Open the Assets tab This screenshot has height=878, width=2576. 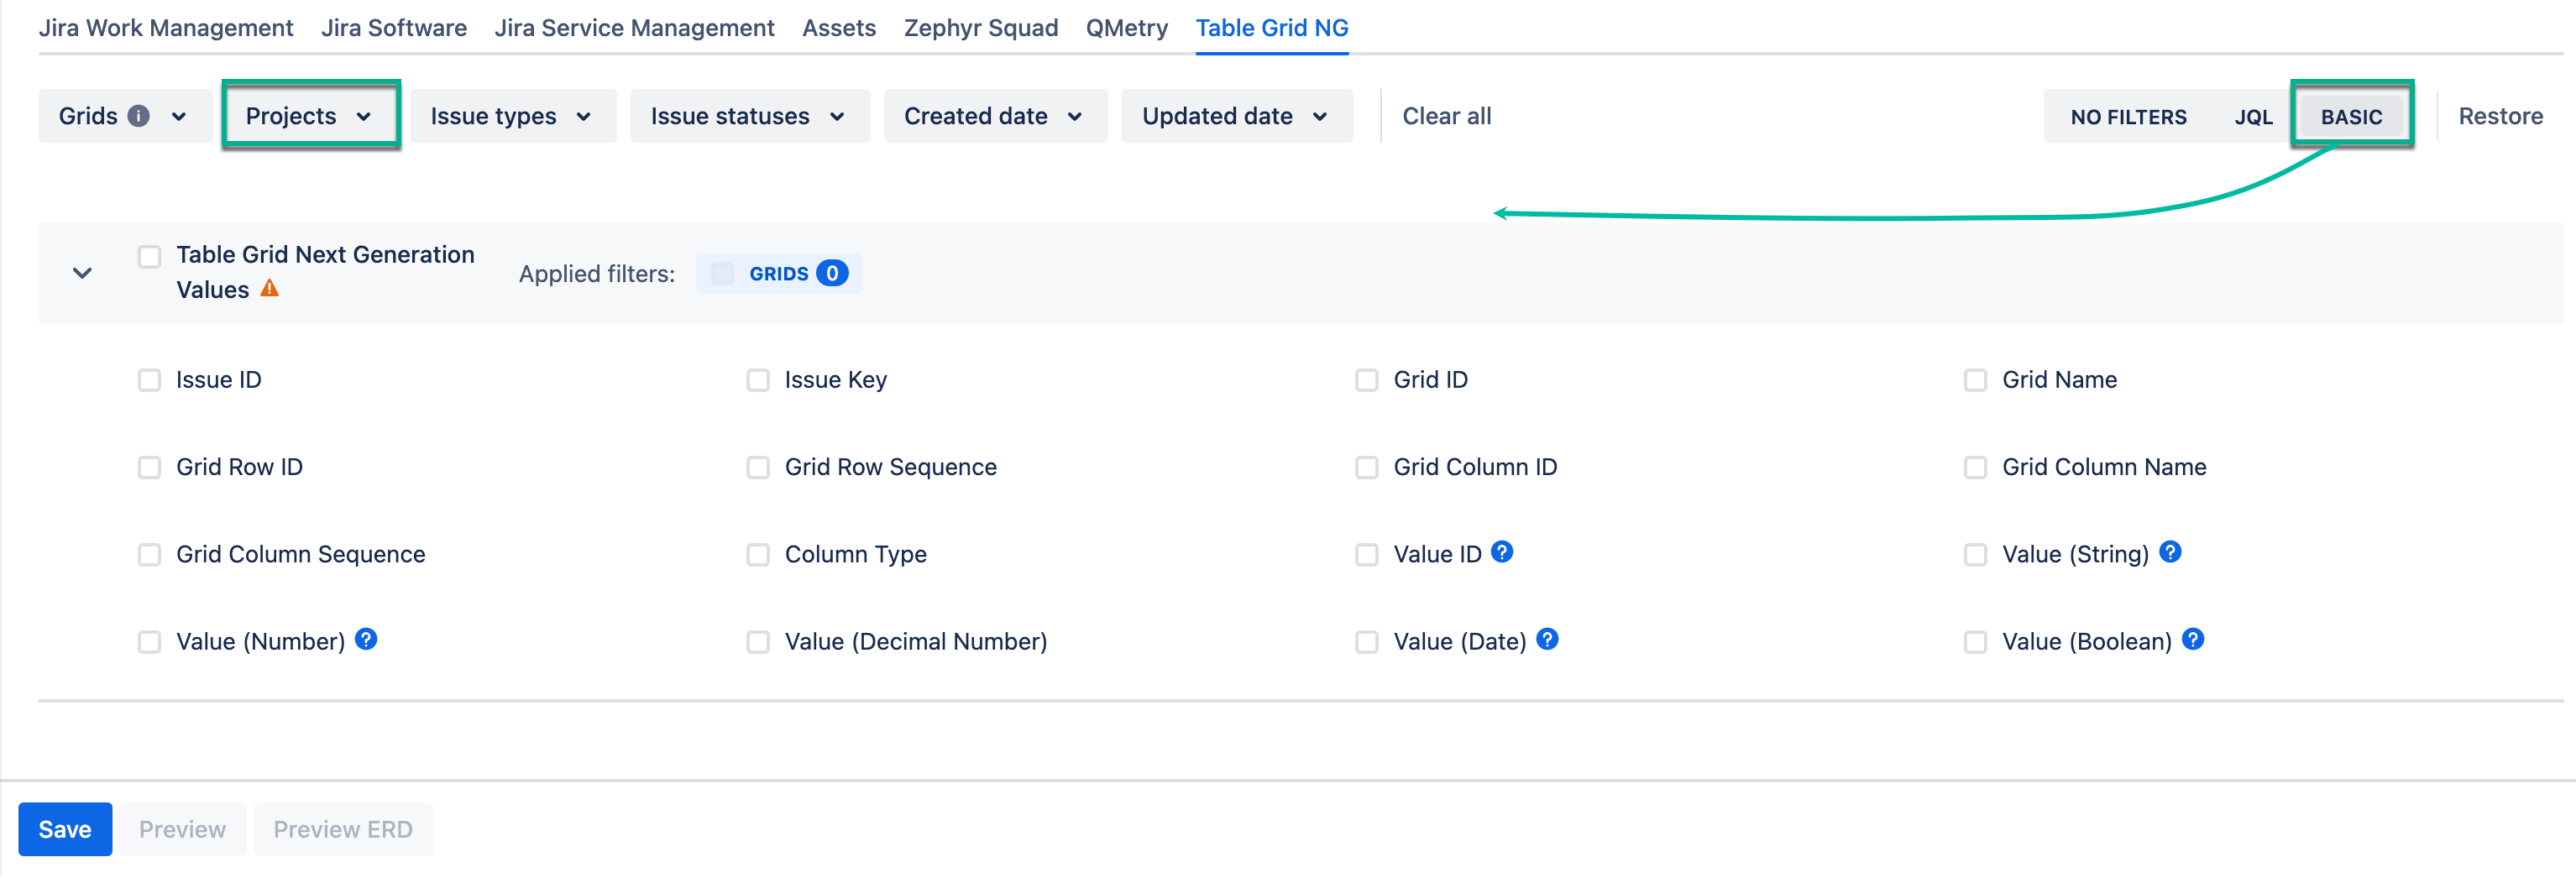coord(839,28)
